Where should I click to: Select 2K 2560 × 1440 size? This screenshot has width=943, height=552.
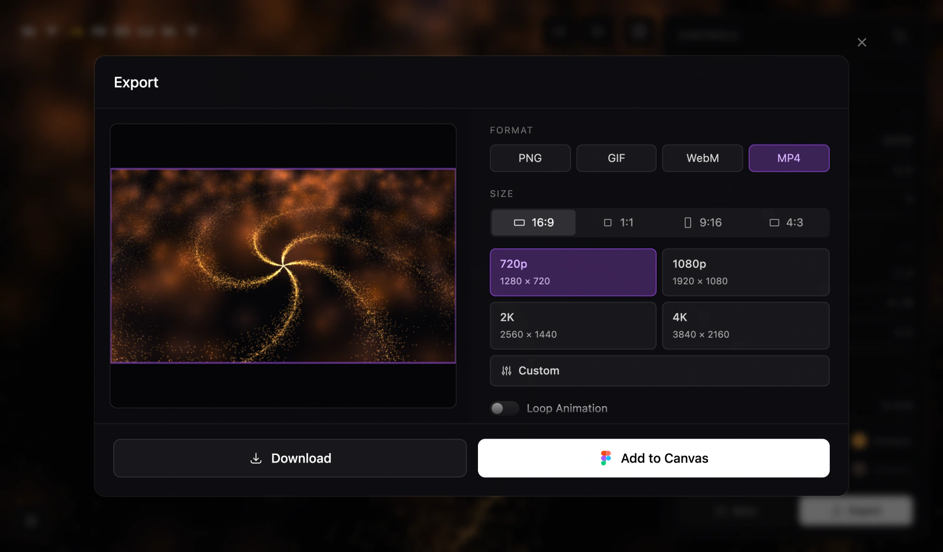573,325
